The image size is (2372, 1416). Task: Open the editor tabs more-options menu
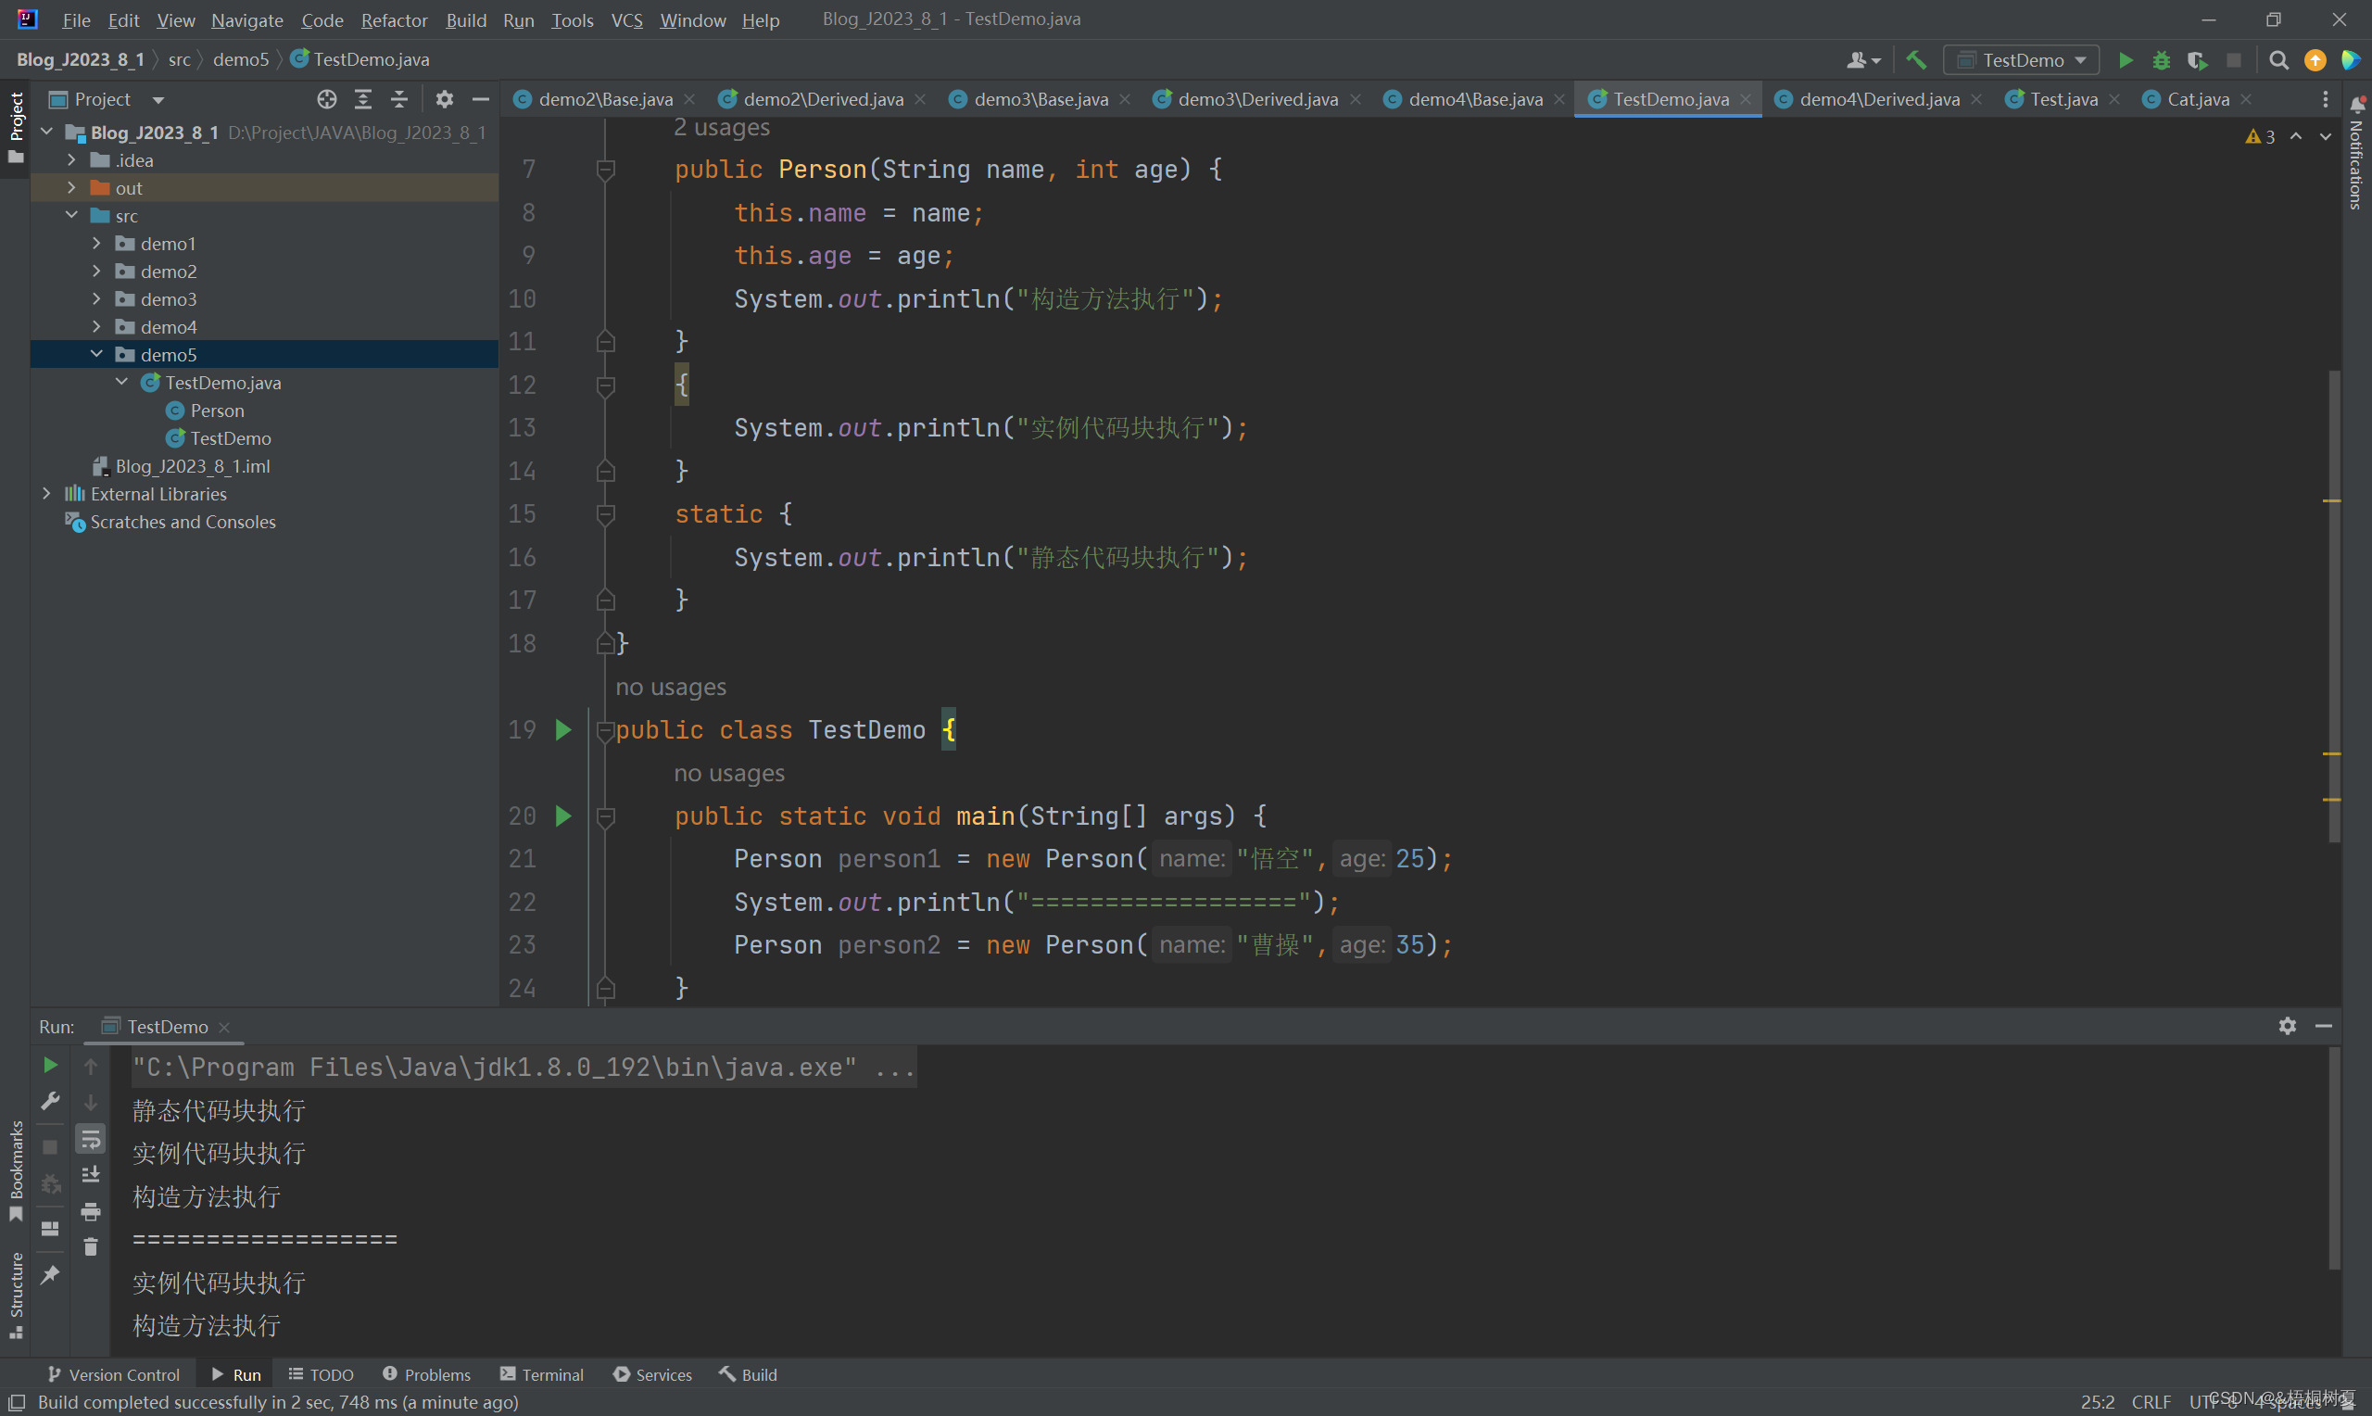click(x=2326, y=99)
